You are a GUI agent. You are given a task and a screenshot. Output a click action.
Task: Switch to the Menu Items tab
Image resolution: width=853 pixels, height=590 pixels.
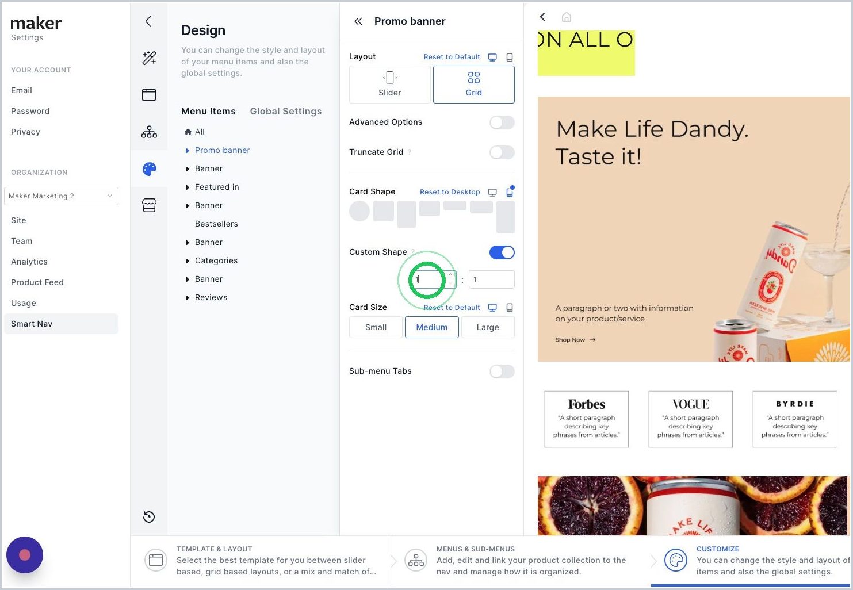coord(208,112)
